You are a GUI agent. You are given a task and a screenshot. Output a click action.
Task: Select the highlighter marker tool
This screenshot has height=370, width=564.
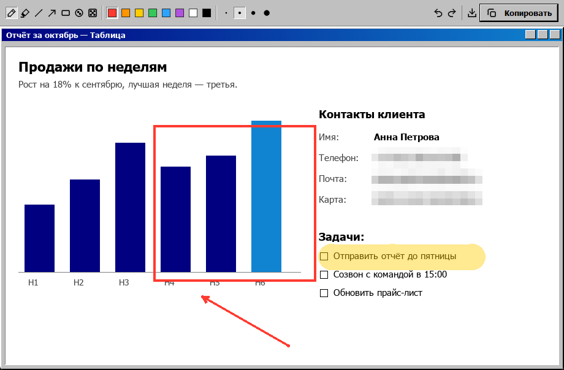(25, 13)
